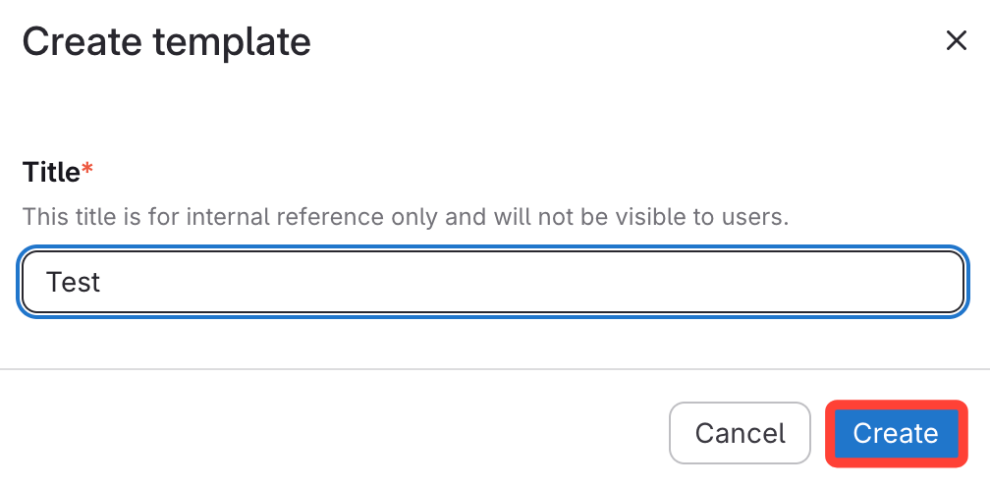This screenshot has width=990, height=487.
Task: Submit the template titled Test
Action: click(896, 433)
